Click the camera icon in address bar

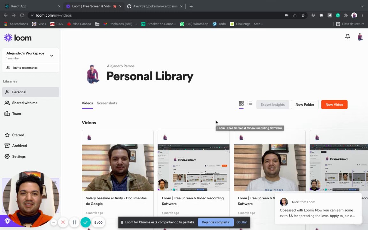[287, 15]
